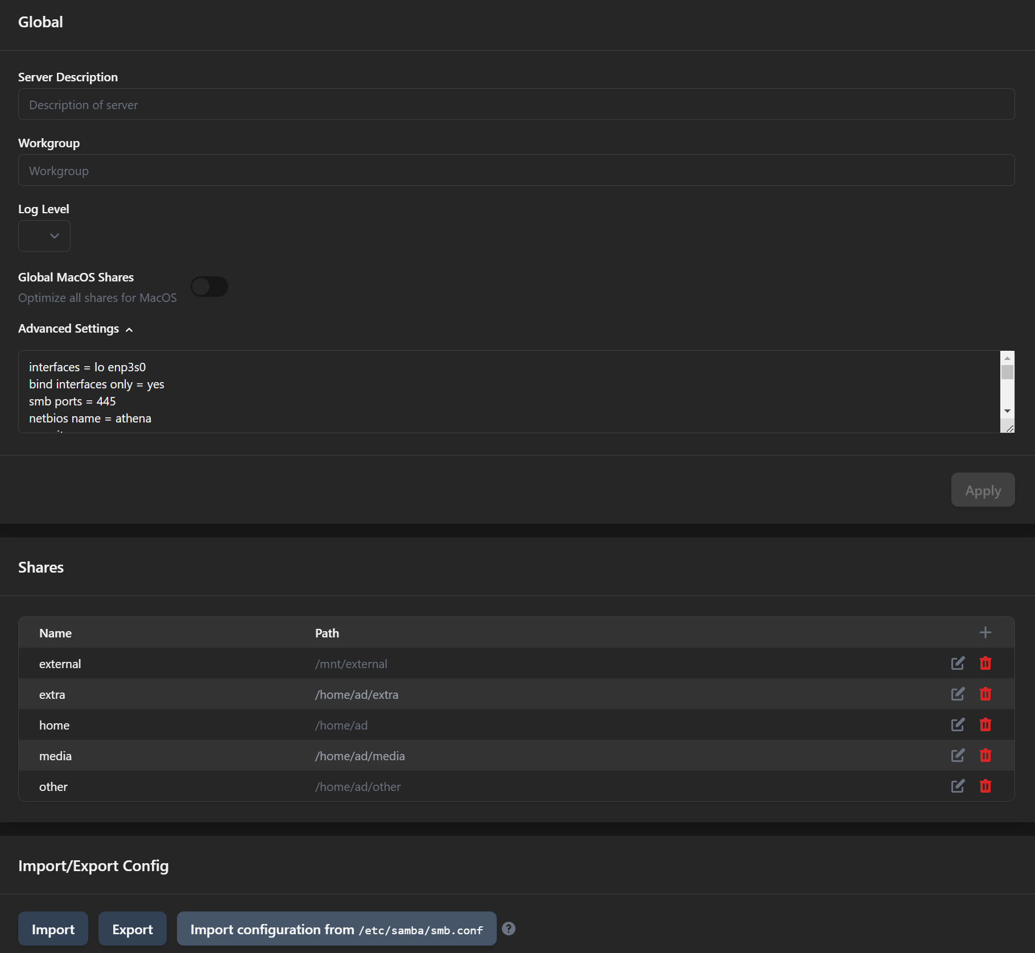Delete the media share
Screen dimensions: 1035x953
click(x=986, y=755)
